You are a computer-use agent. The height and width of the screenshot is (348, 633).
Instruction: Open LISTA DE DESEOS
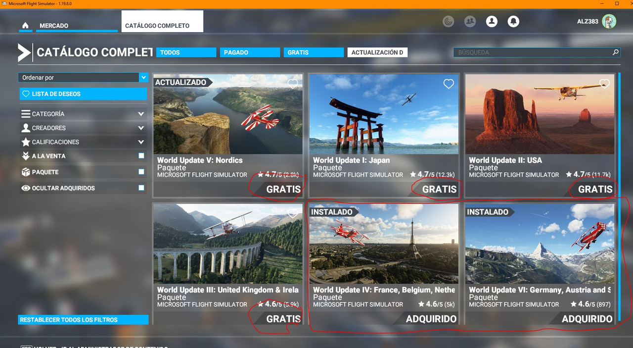(83, 94)
